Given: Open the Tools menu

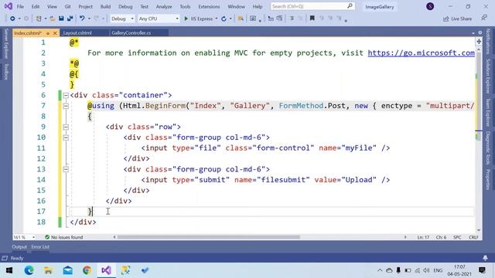Looking at the screenshot, I should click(x=185, y=6).
